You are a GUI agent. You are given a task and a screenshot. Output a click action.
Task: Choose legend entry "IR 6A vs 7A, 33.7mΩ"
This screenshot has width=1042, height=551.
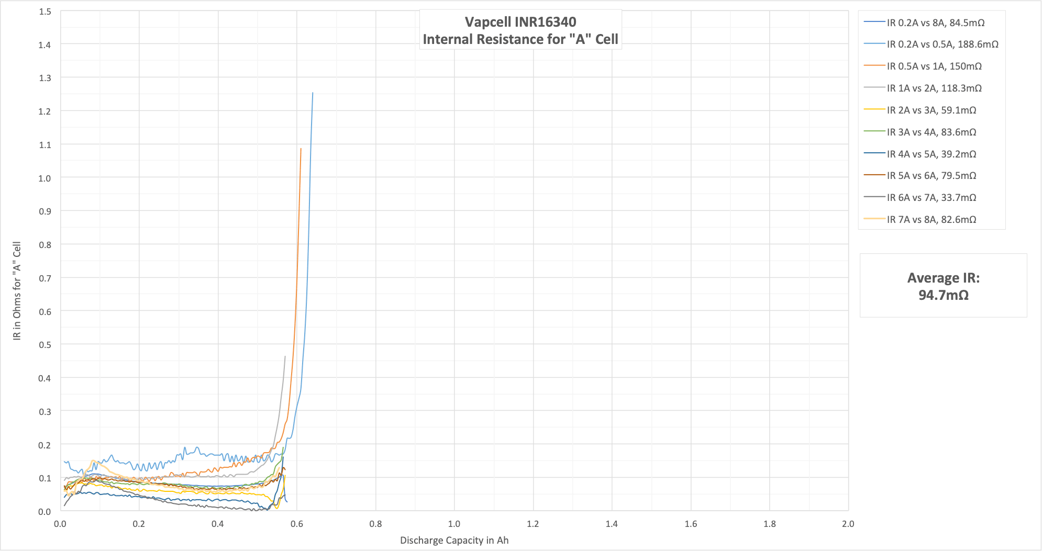(x=931, y=198)
